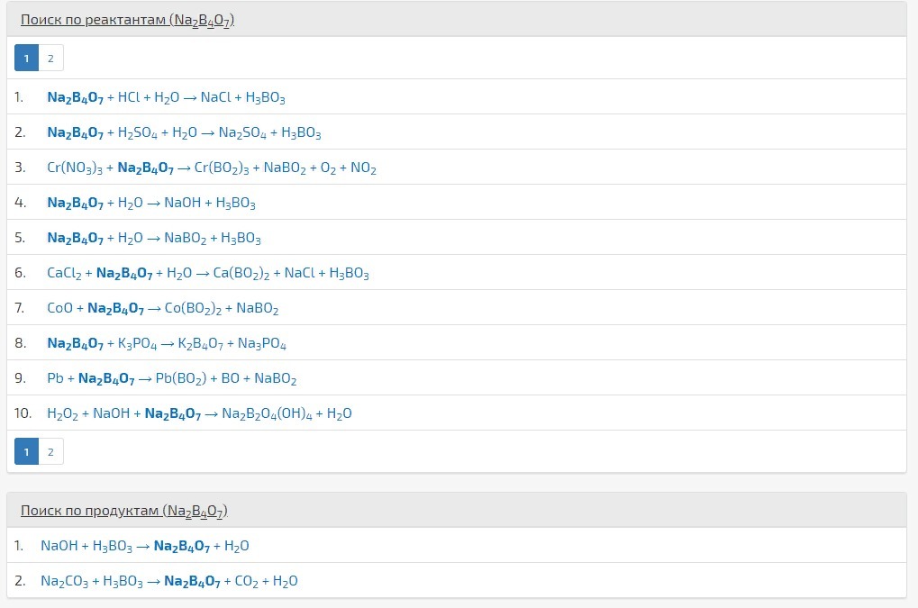Click bold Na2B4O7 in the CoO reaction
The width and height of the screenshot is (918, 608).
[x=115, y=309]
